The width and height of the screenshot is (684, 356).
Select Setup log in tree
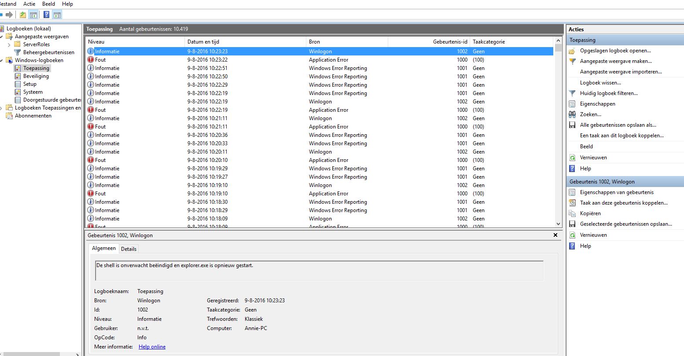click(x=29, y=84)
